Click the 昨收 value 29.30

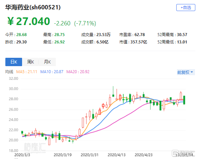click(x=21, y=42)
